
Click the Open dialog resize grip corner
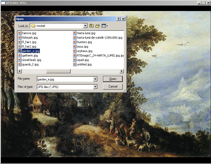click(x=125, y=90)
